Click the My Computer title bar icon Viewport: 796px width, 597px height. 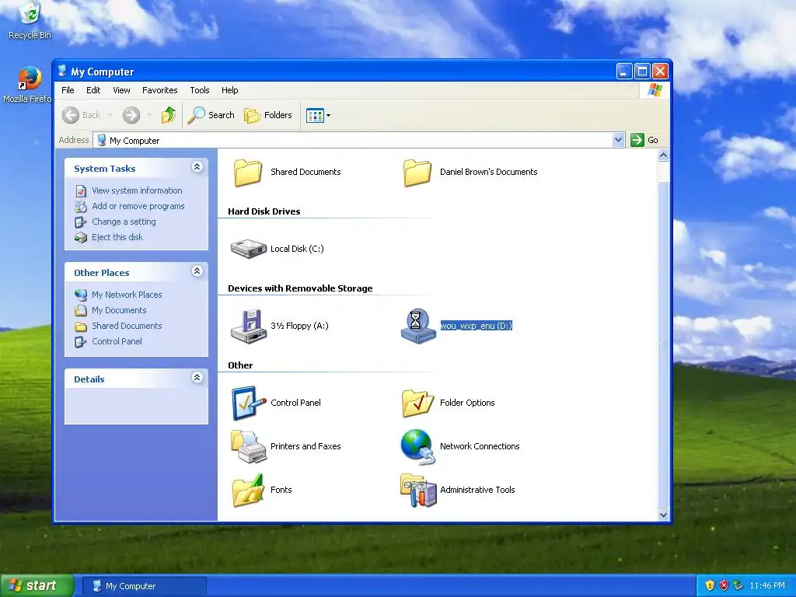click(x=62, y=71)
